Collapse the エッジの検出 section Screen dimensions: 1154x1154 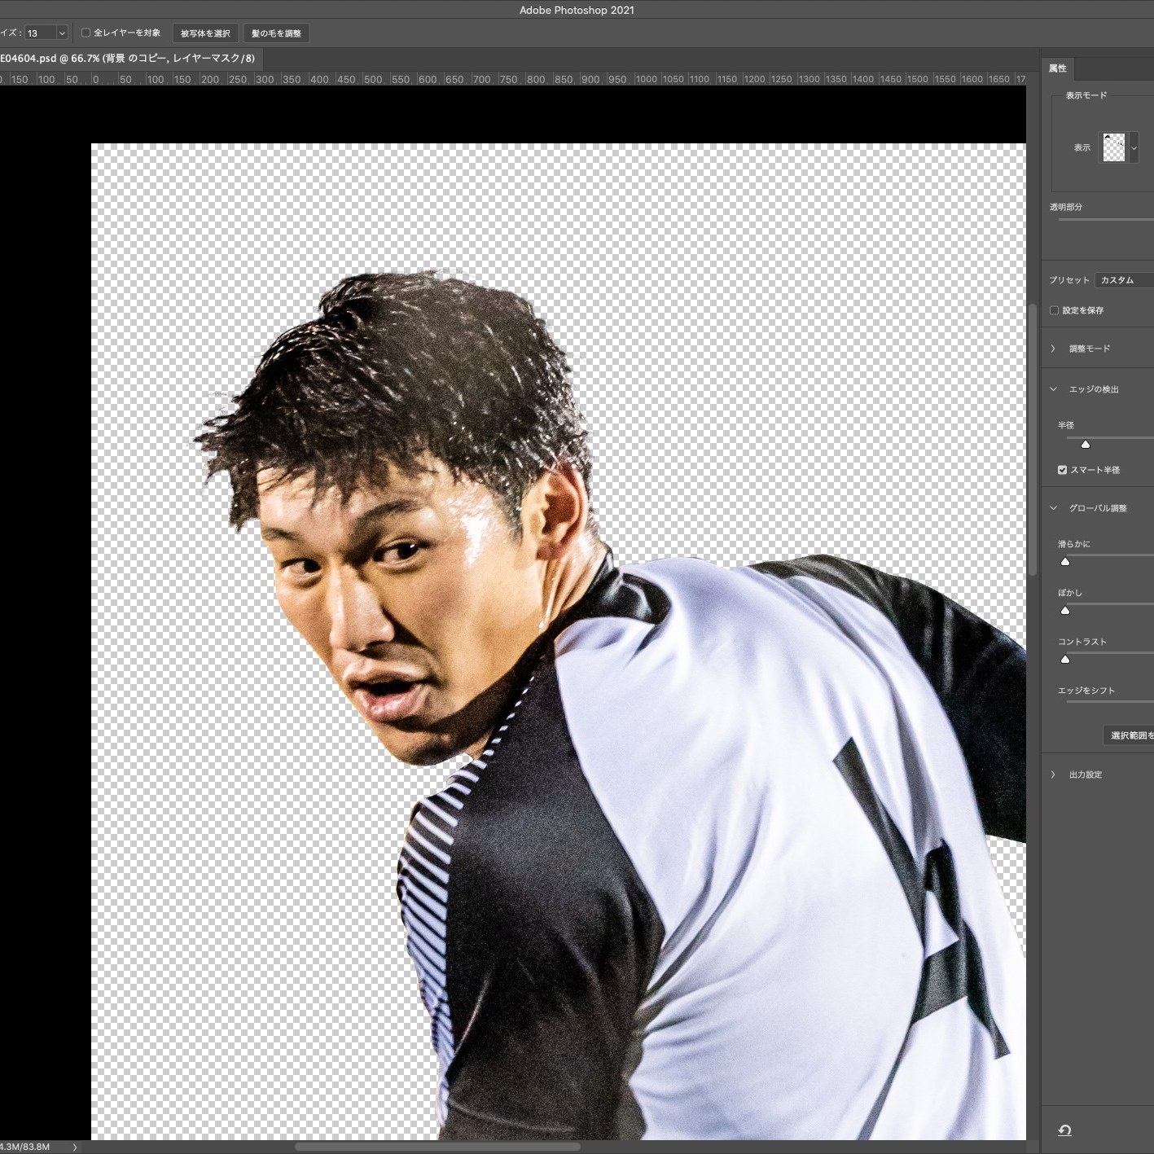click(1053, 389)
